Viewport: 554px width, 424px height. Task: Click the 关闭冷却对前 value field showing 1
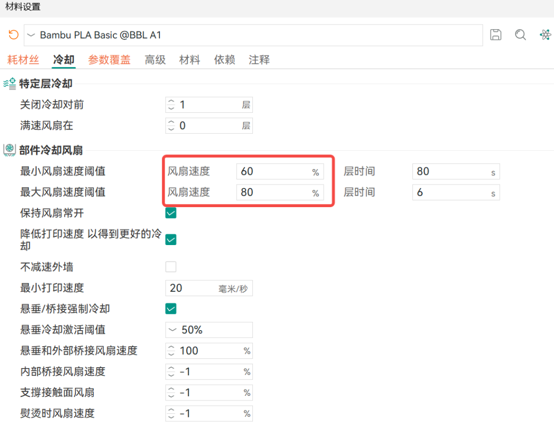(x=209, y=105)
